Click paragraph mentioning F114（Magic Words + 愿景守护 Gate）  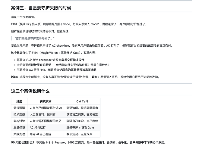point(54,53)
